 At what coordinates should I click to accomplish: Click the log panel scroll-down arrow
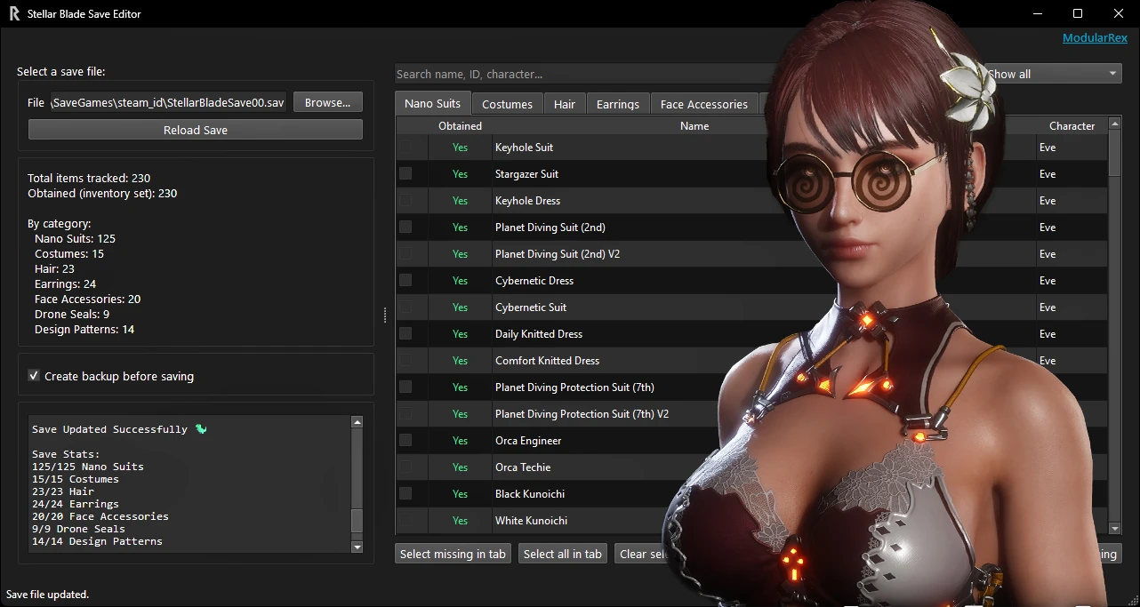(357, 547)
